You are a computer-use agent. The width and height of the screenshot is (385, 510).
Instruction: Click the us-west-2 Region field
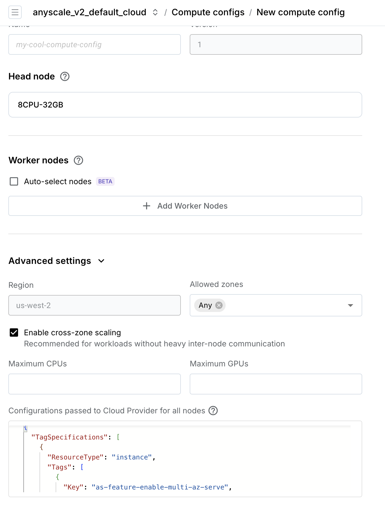(x=95, y=305)
